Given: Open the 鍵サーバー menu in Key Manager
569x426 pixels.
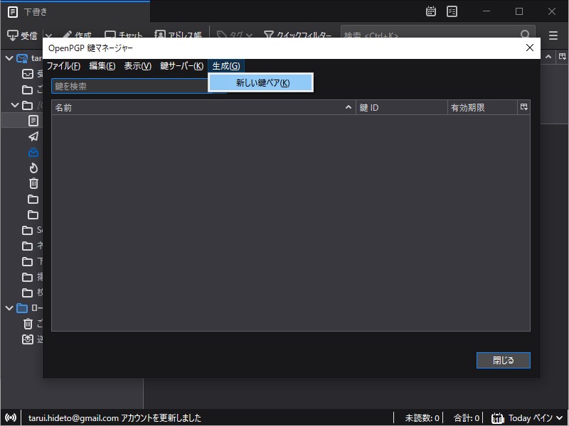Looking at the screenshot, I should coord(181,65).
